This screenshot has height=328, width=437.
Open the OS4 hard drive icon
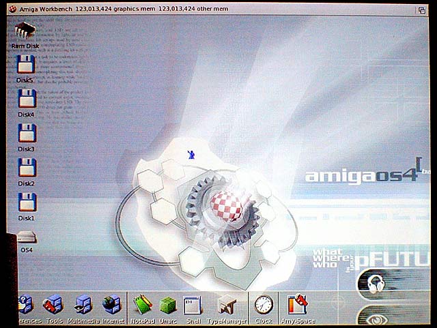pyautogui.click(x=27, y=237)
